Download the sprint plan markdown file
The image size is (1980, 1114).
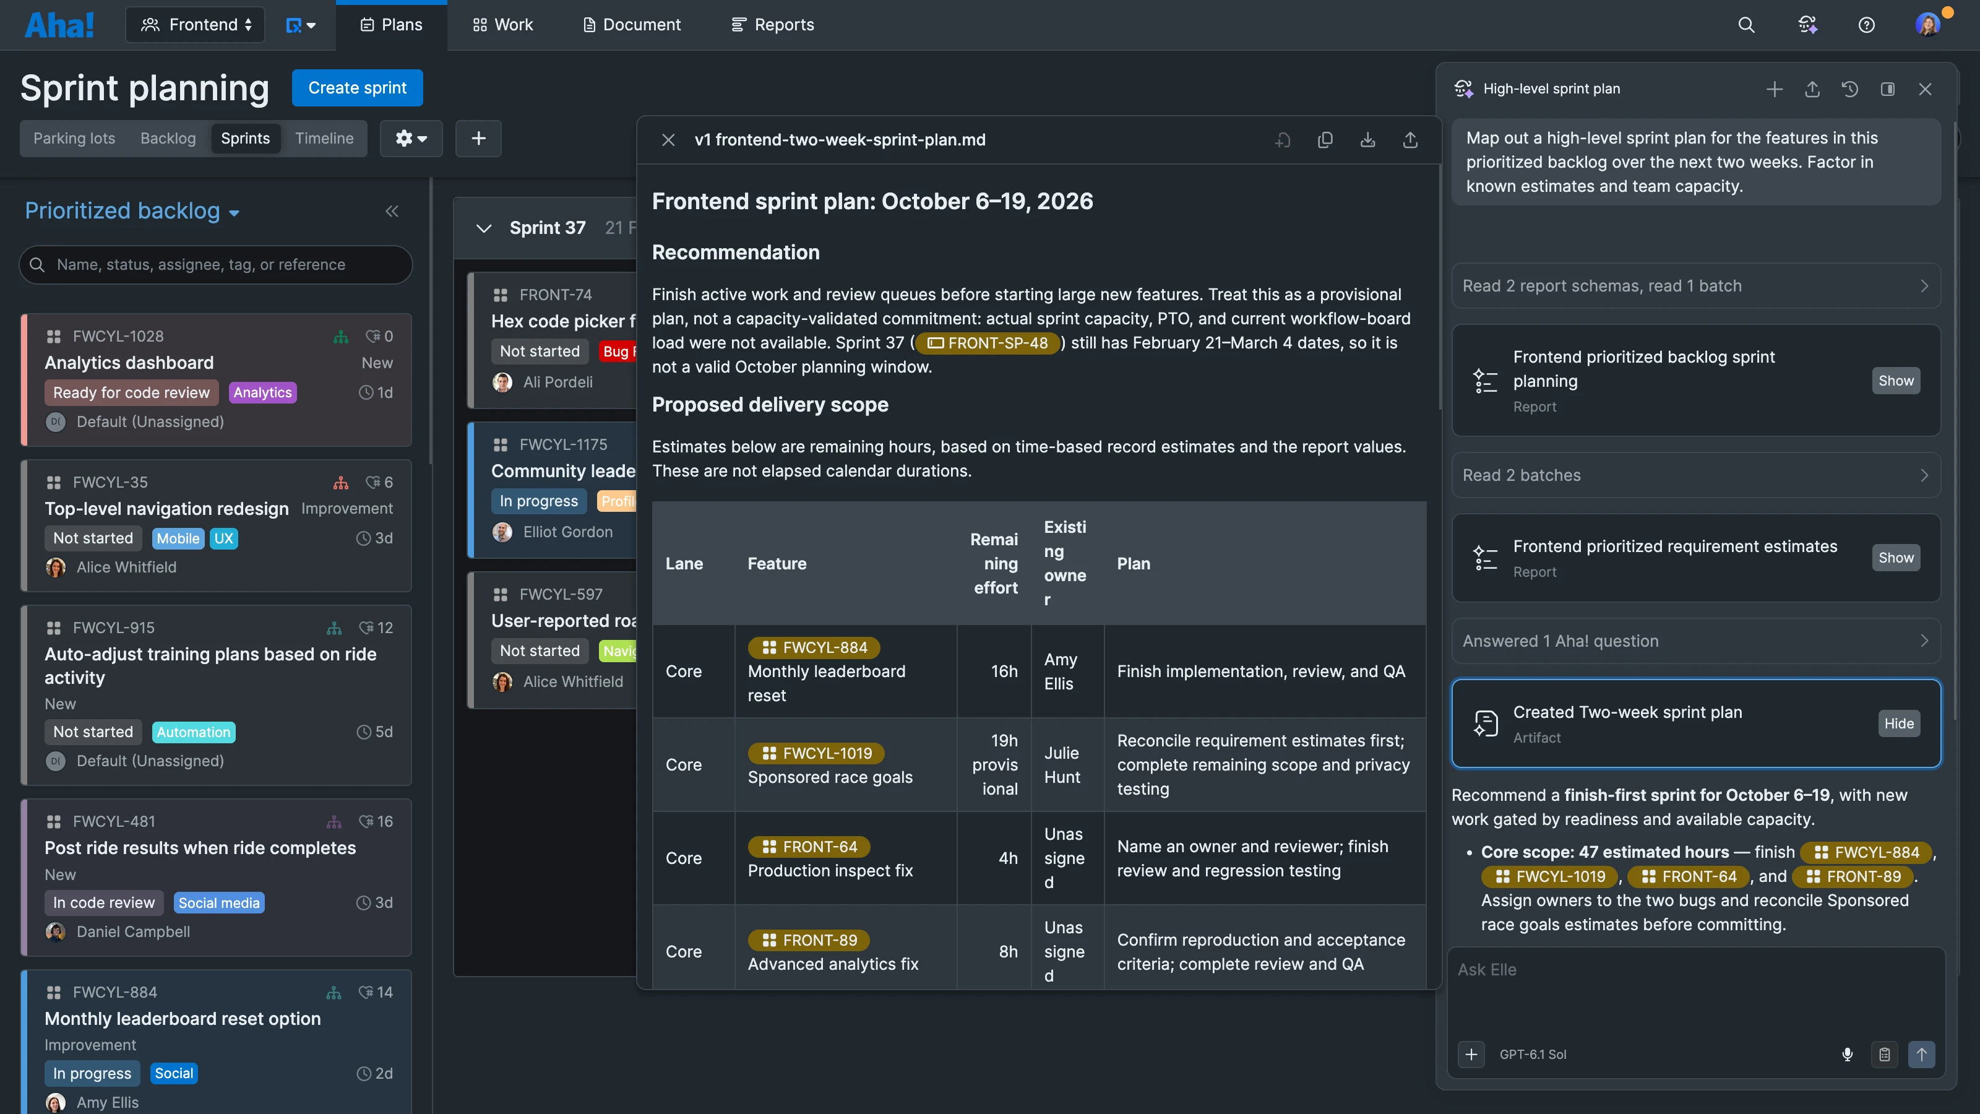point(1367,140)
